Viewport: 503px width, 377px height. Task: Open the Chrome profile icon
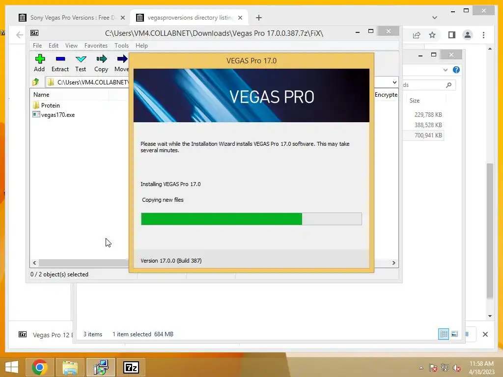tap(468, 35)
